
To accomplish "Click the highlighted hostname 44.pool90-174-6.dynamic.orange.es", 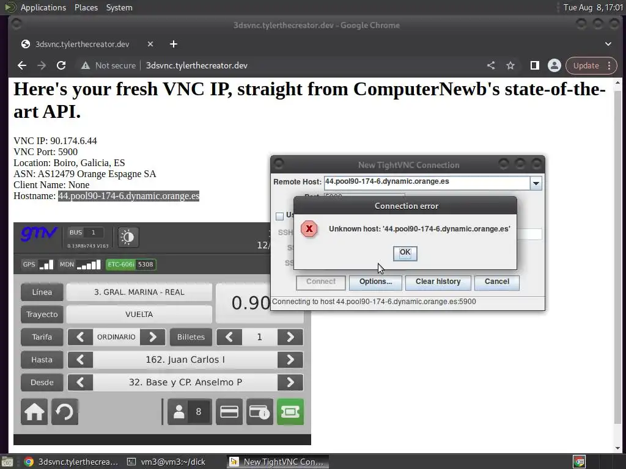I will click(x=128, y=196).
